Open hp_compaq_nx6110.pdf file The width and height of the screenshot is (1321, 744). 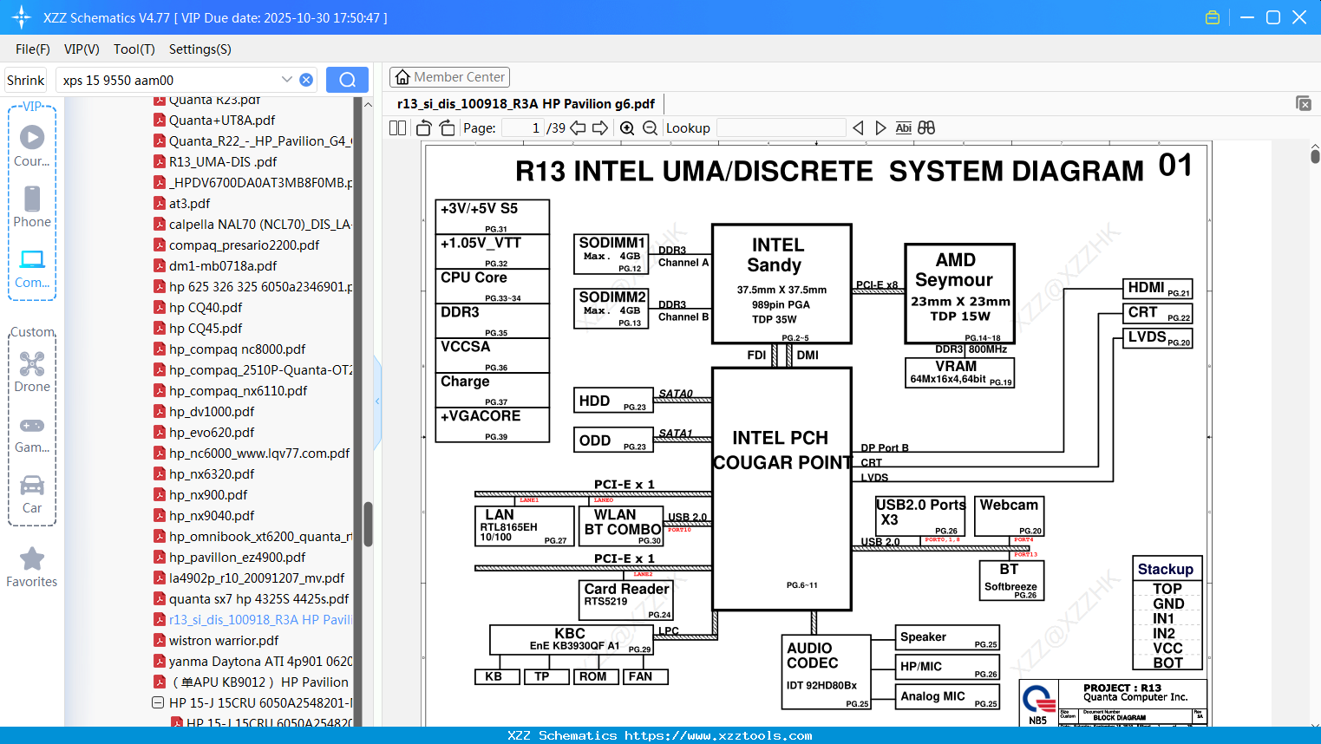coord(238,390)
